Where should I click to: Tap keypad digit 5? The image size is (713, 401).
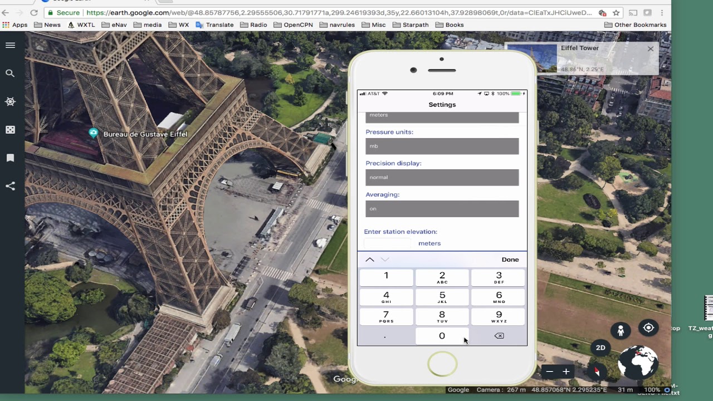[442, 297]
